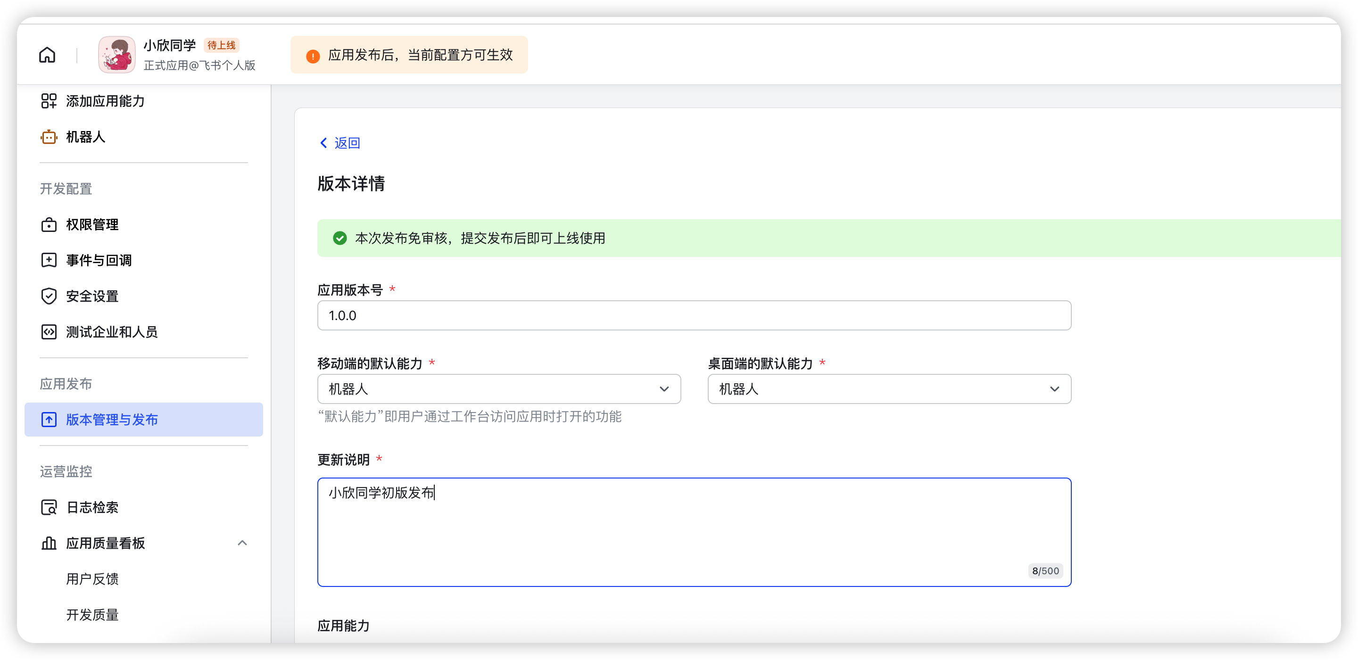Click the 安全设置 shield icon
The width and height of the screenshot is (1358, 660).
(x=49, y=296)
